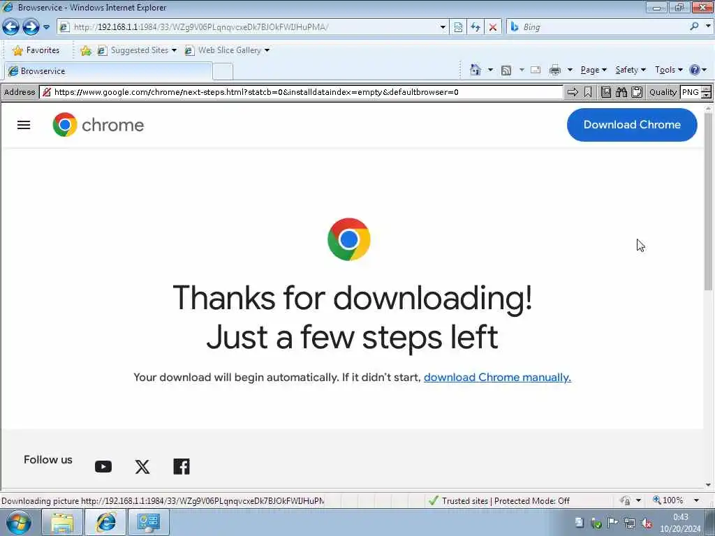Click the insecure-lock icon in Browservice address bar
Image resolution: width=715 pixels, height=536 pixels.
(47, 92)
